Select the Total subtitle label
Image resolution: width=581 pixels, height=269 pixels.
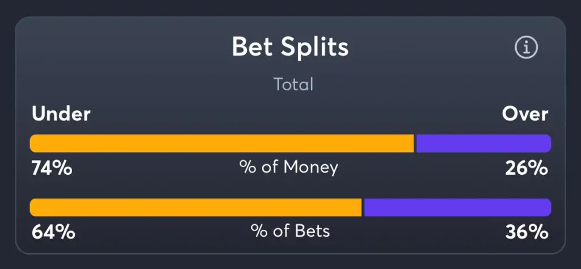293,85
